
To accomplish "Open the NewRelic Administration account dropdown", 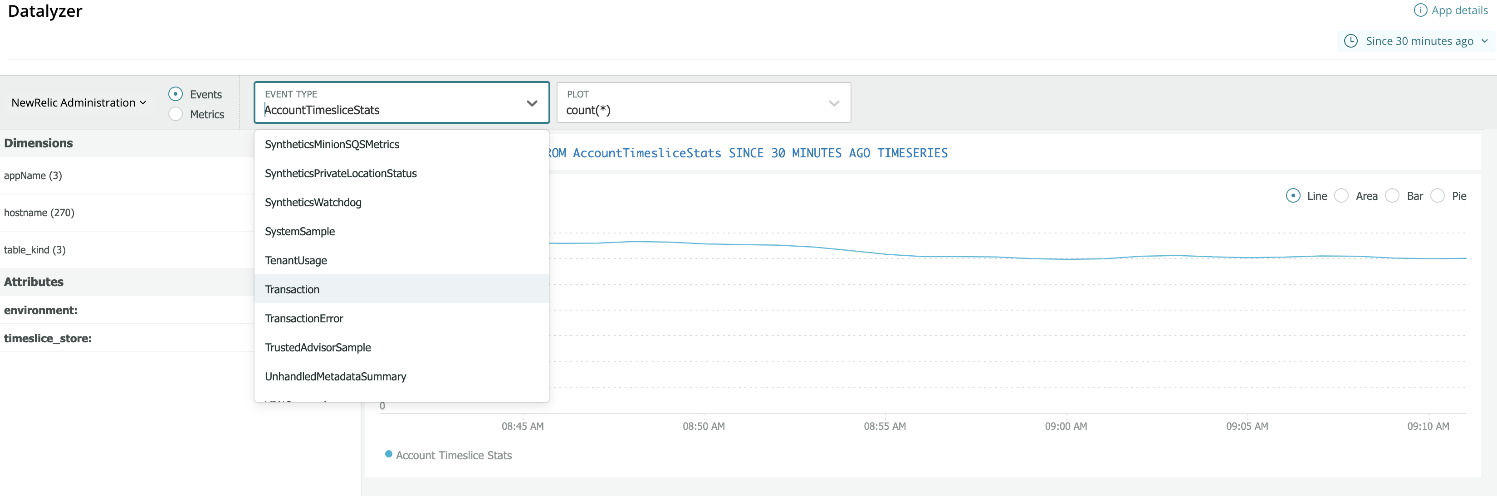I will coord(78,103).
